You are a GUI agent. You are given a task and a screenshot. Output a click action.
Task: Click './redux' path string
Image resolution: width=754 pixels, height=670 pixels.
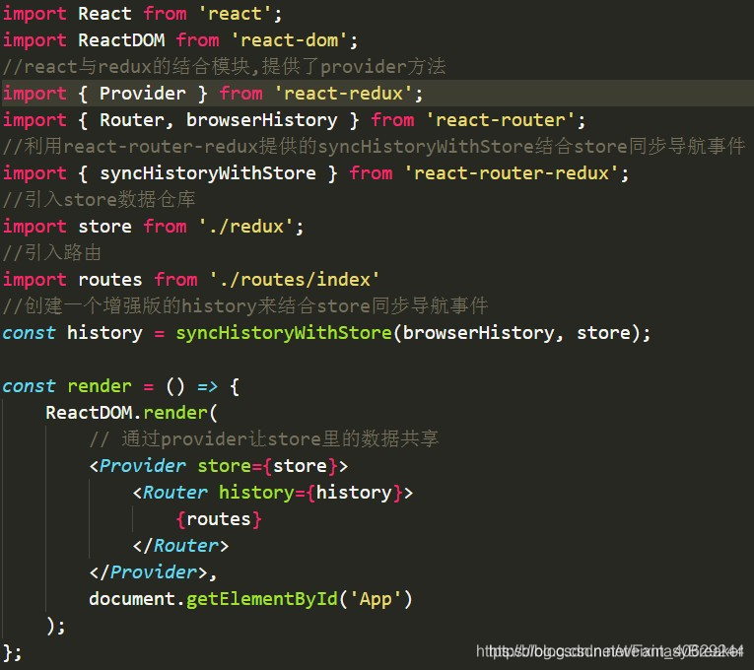coord(245,227)
